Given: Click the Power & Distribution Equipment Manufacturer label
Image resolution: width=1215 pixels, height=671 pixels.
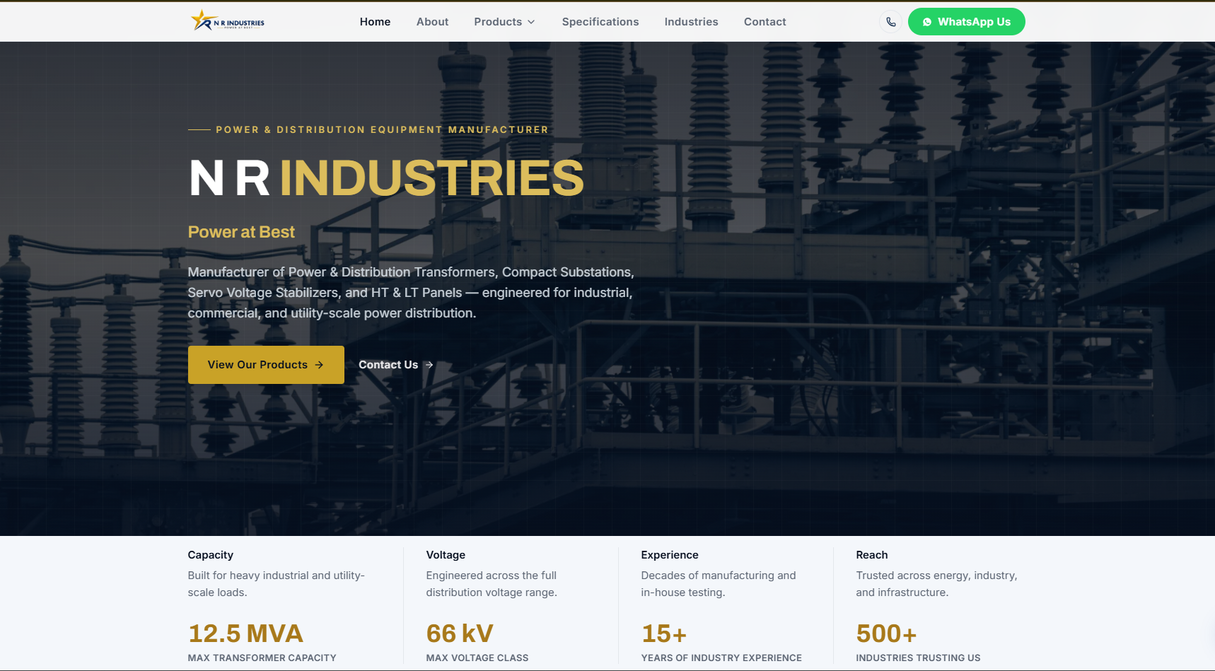Looking at the screenshot, I should 382,129.
